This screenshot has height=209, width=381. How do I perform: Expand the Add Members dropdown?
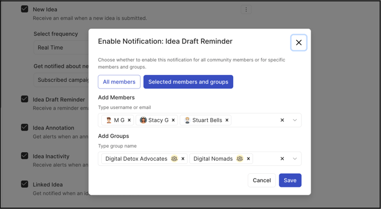coord(295,120)
